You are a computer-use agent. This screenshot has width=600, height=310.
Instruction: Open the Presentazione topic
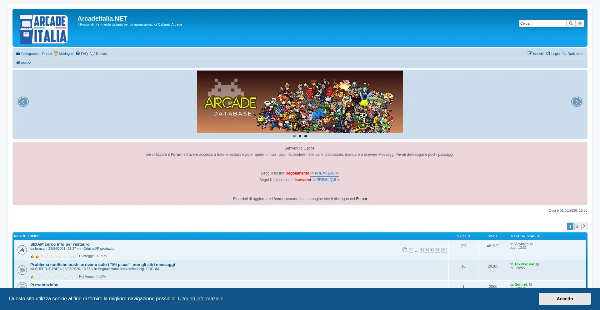44,285
